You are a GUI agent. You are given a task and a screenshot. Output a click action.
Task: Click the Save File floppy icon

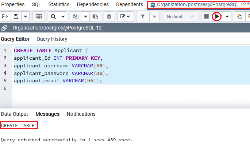(16, 16)
